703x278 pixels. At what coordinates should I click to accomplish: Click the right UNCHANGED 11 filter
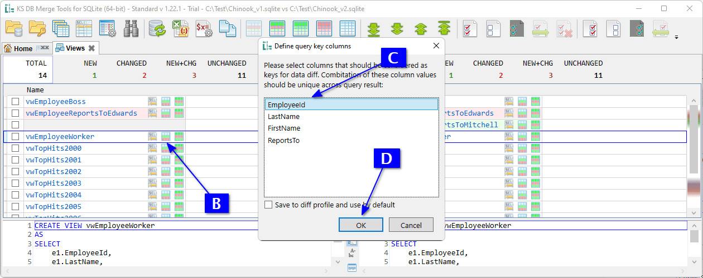click(583, 69)
